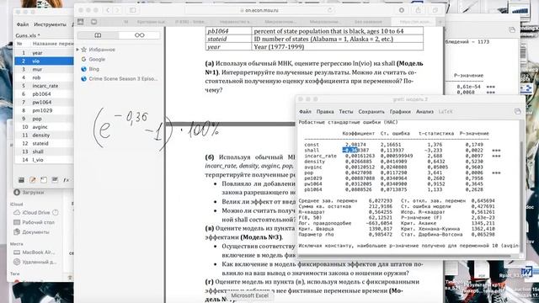This screenshot has height=303, width=539.
Task: Open Правка menu in model 2 window
Action: click(325, 112)
